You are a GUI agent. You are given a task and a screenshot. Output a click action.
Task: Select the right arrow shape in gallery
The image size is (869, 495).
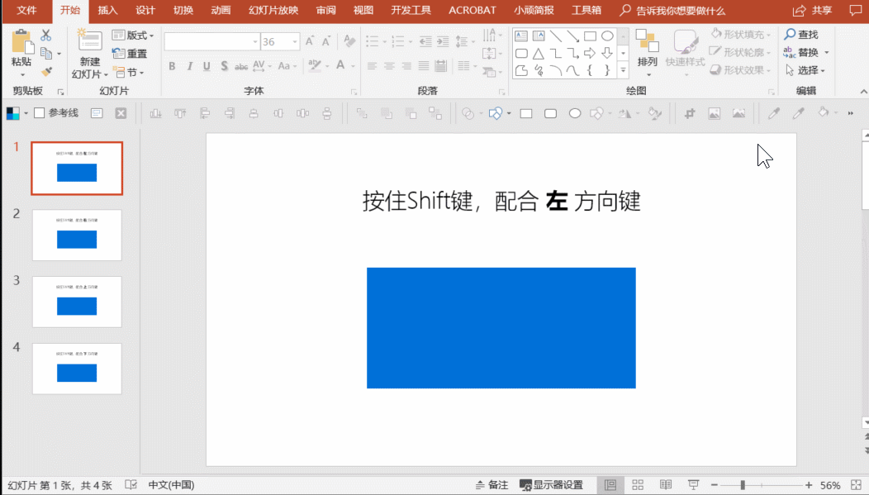590,53
